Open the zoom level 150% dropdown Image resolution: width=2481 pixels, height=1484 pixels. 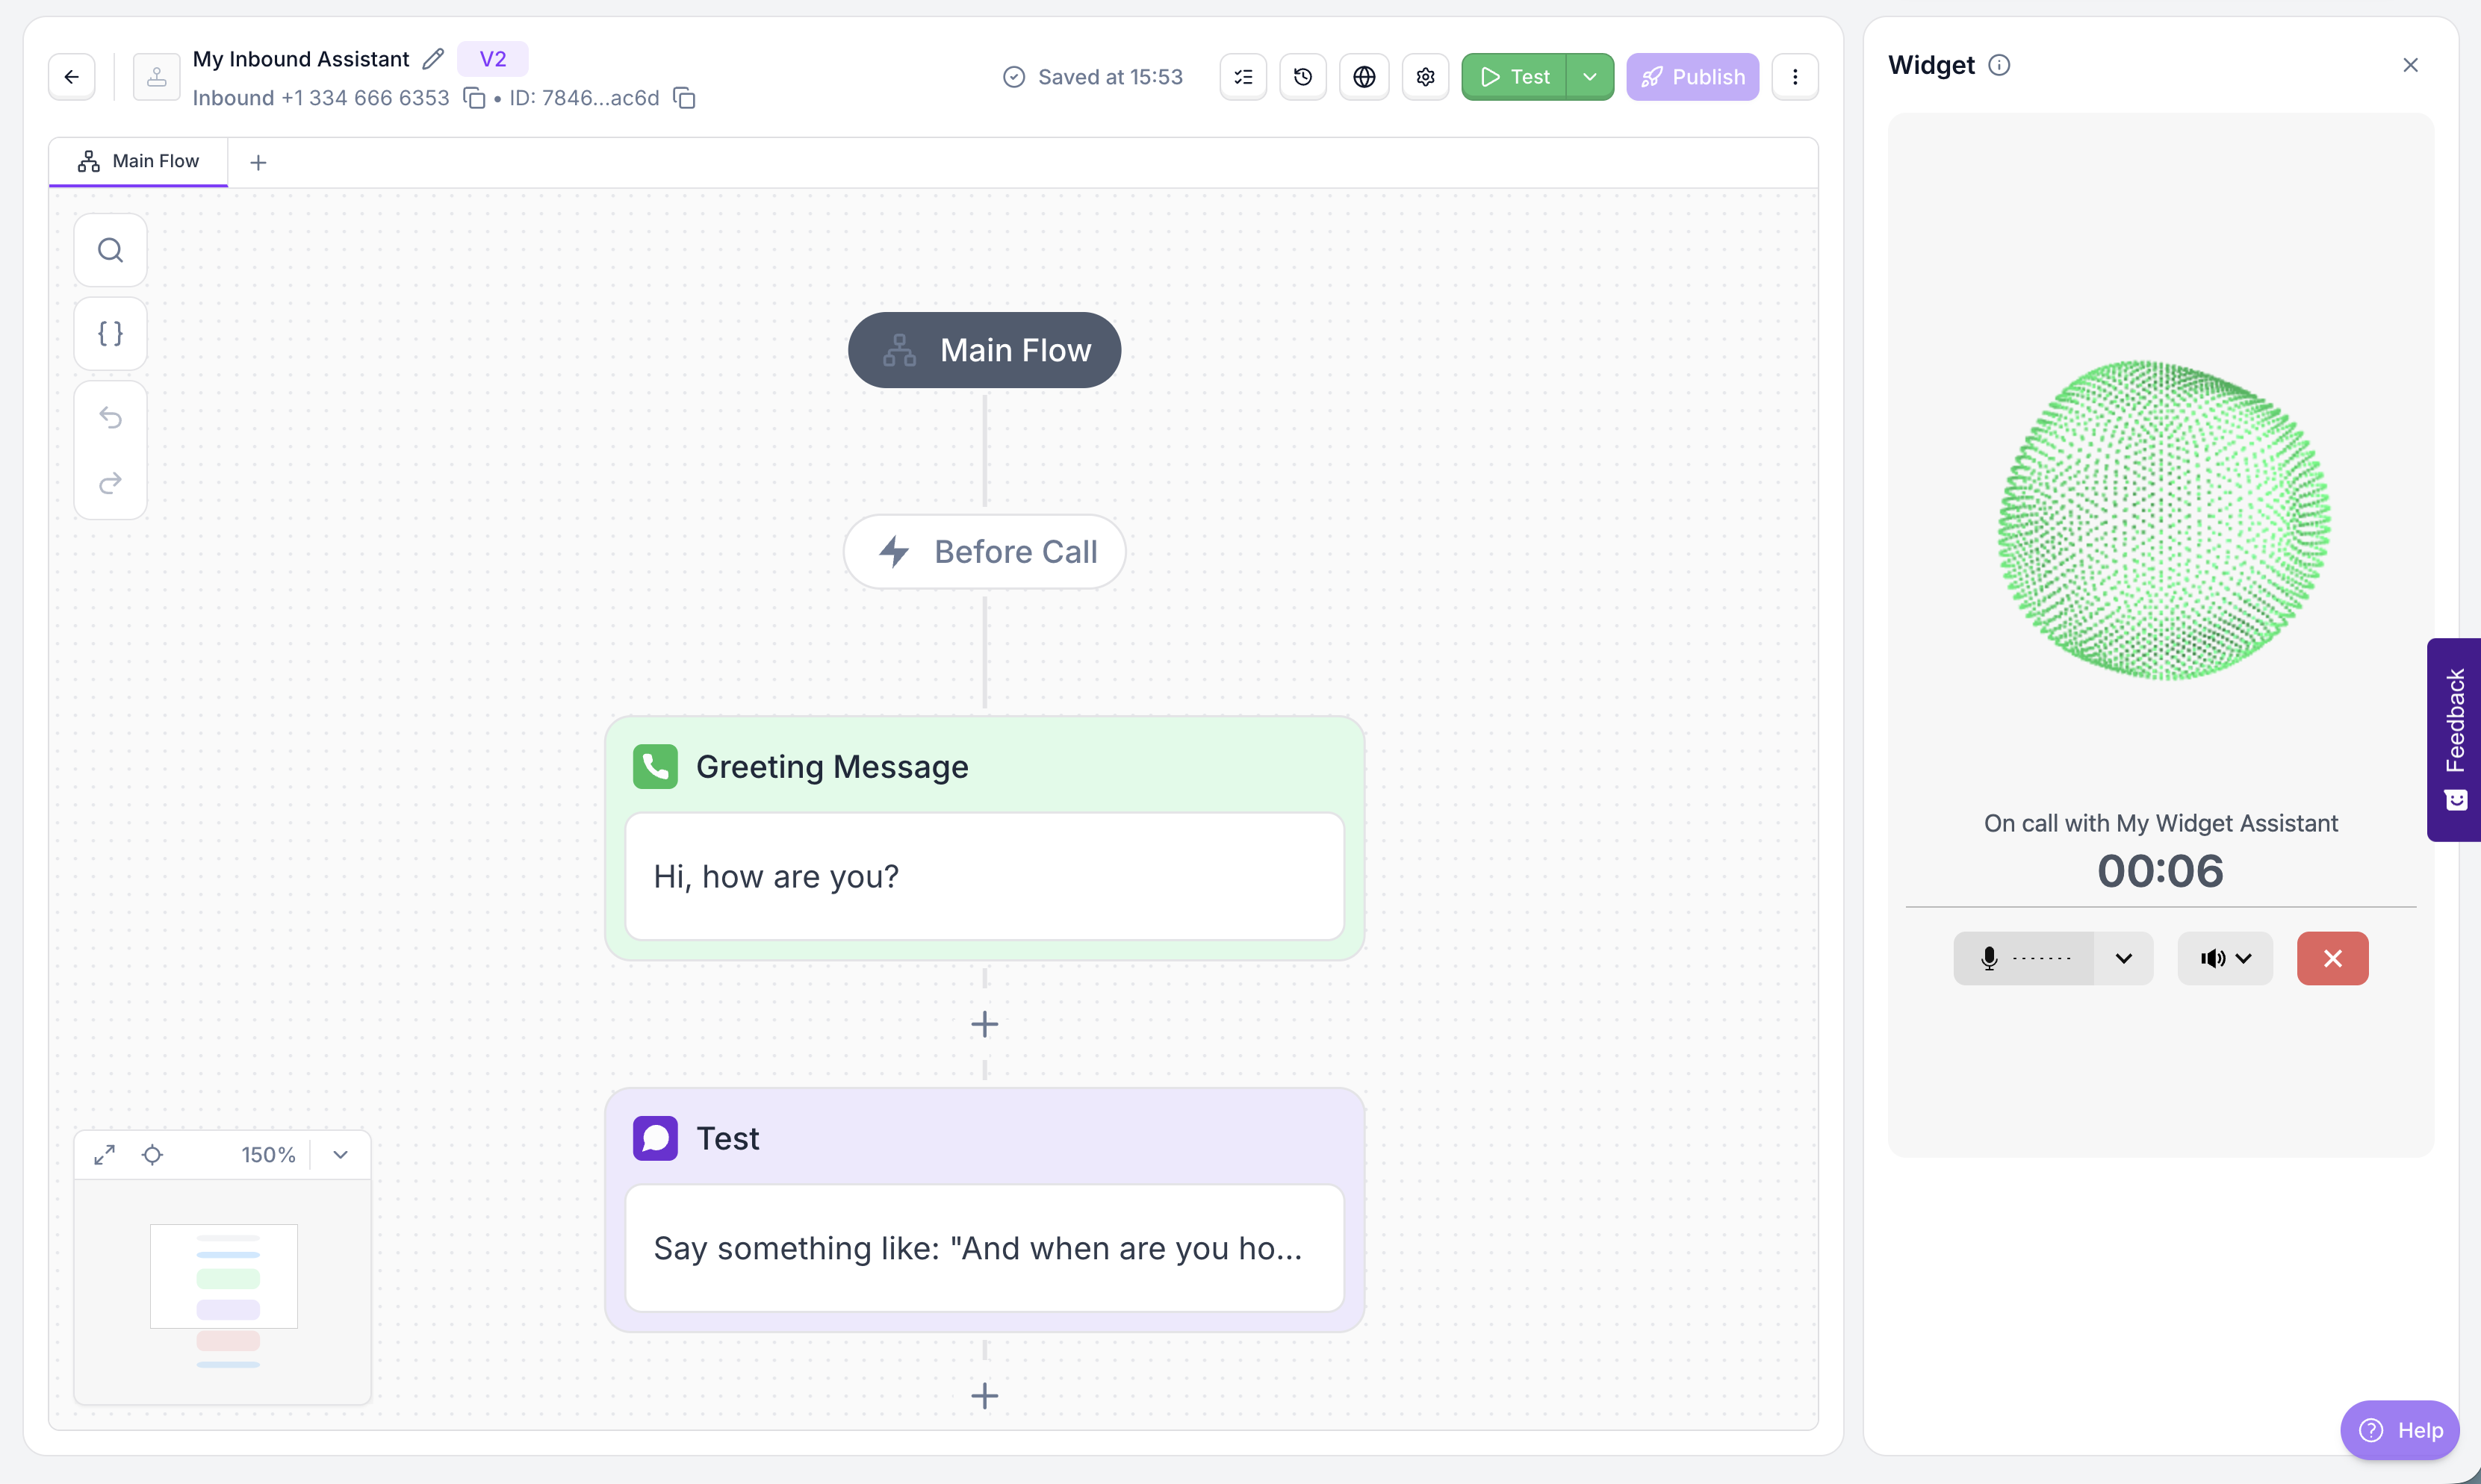click(340, 1155)
